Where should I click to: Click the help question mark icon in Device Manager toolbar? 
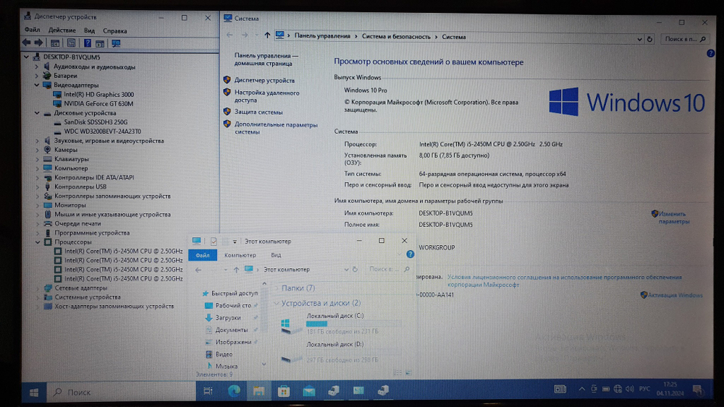pos(88,43)
